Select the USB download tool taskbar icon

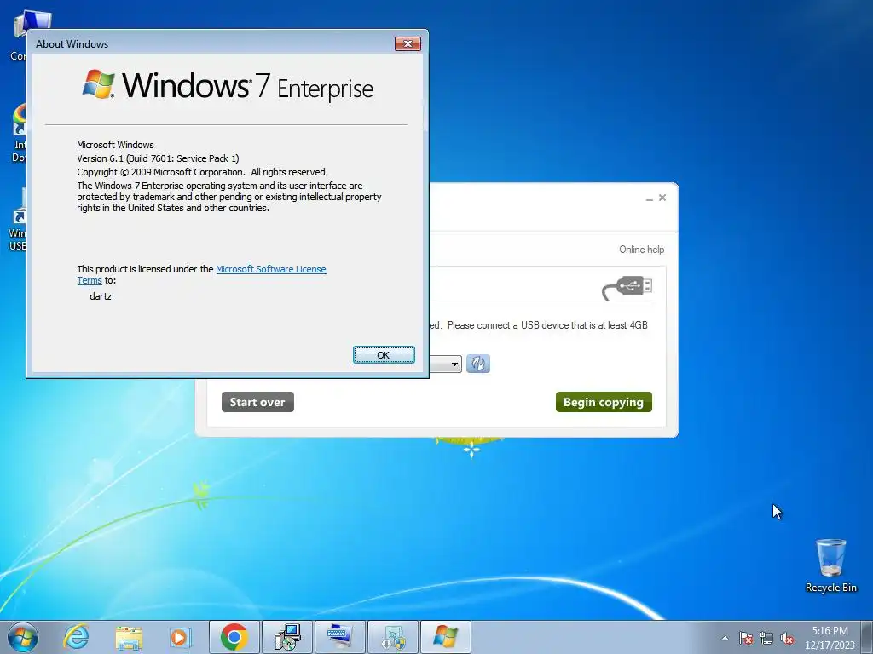[x=393, y=637]
